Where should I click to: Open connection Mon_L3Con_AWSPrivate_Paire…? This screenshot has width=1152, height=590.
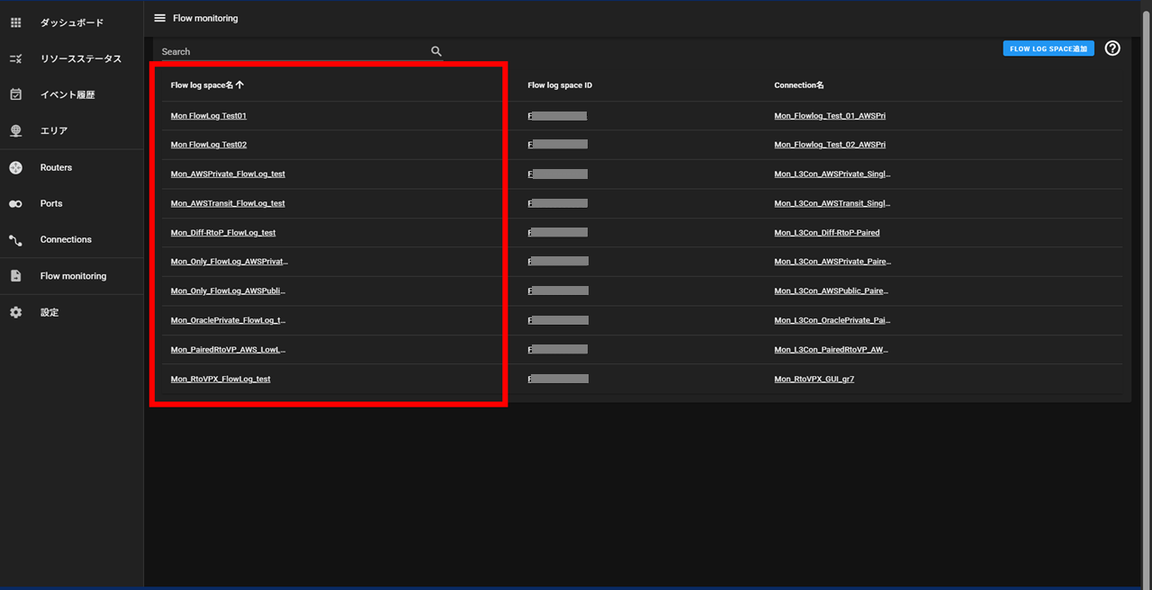click(x=832, y=262)
